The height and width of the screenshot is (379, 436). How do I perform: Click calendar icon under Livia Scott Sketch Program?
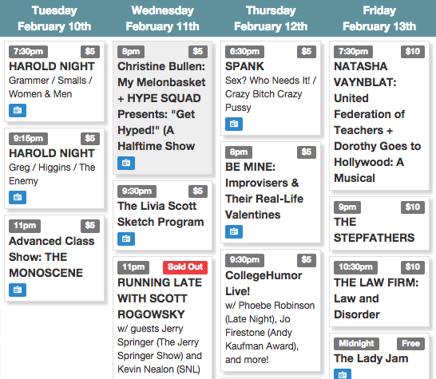click(x=126, y=239)
